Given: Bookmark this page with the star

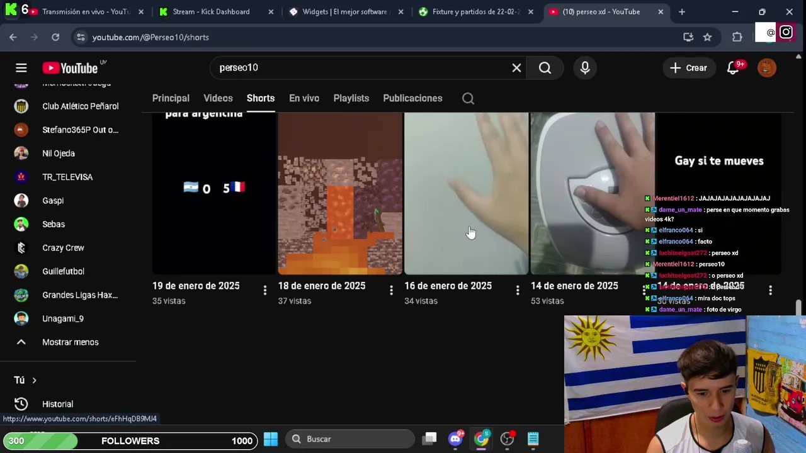Looking at the screenshot, I should pyautogui.click(x=707, y=37).
